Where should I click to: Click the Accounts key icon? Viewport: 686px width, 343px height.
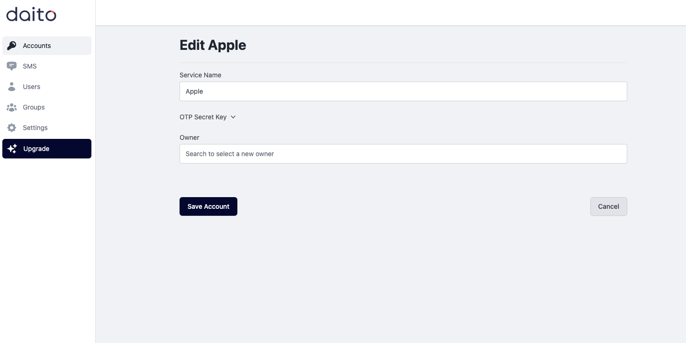click(x=12, y=46)
